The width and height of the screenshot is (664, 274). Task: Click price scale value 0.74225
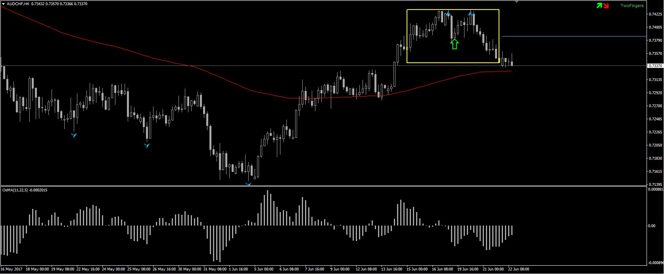[x=655, y=14]
